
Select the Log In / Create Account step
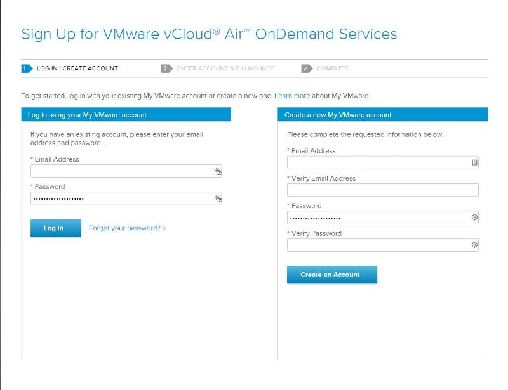77,68
